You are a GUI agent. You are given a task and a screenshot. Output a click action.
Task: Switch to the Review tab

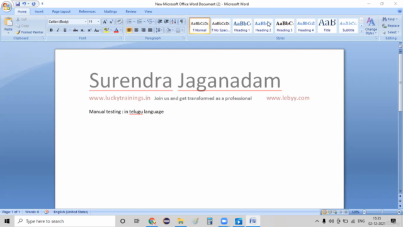coord(131,11)
